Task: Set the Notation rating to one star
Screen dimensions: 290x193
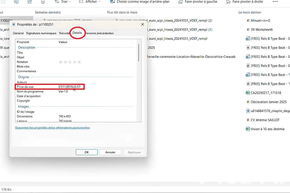Action: (61, 62)
